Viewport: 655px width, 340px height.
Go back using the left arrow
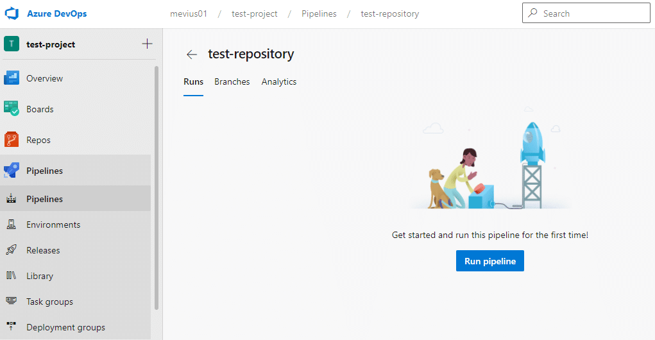(191, 55)
